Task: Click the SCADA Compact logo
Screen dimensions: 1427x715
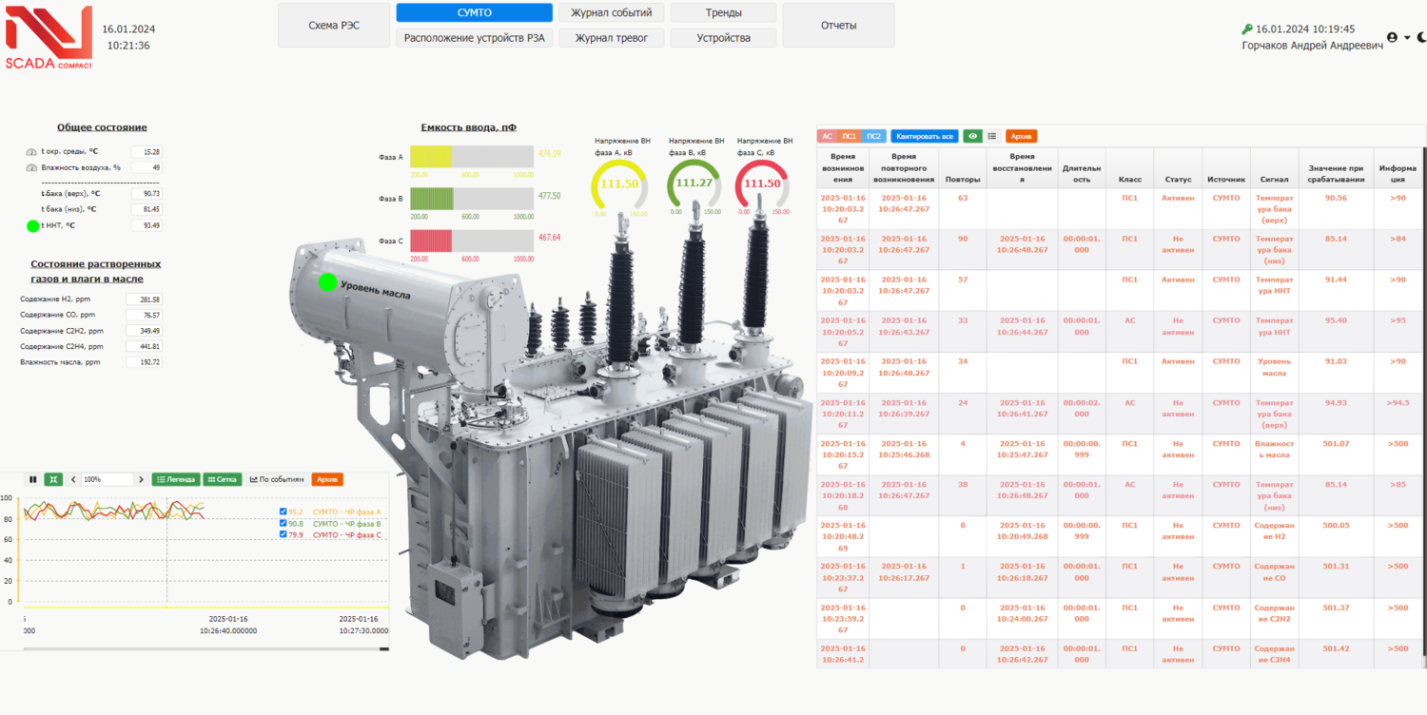Action: click(49, 37)
